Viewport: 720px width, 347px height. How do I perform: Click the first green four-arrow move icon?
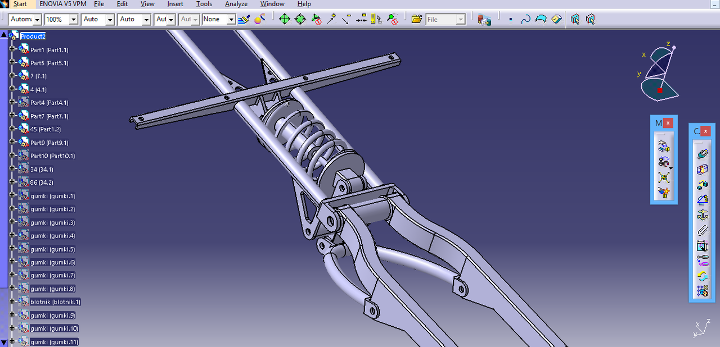(x=285, y=19)
